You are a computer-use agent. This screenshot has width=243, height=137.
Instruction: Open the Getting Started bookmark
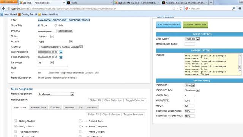pyautogui.click(x=27, y=14)
